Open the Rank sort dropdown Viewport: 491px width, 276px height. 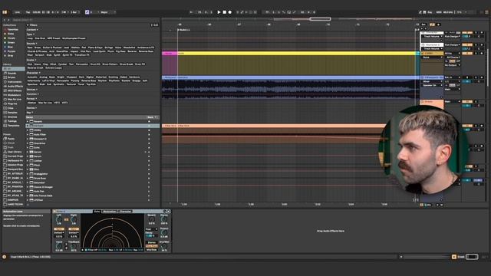pos(152,117)
